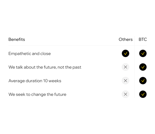The height and width of the screenshot is (134, 155).
Task: Click Others checkmark for Empathetic and close
Action: (126, 53)
